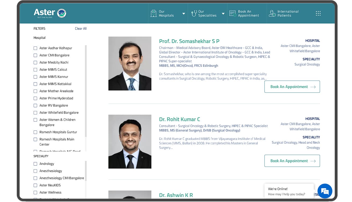352x202 pixels.
Task: Check Ramesh Hospitals Guntur filter
Action: 35,132
